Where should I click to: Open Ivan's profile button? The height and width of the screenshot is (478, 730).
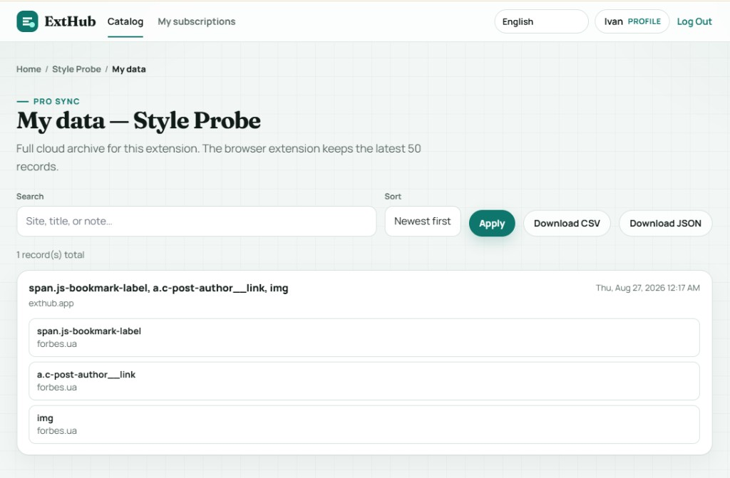coord(632,21)
